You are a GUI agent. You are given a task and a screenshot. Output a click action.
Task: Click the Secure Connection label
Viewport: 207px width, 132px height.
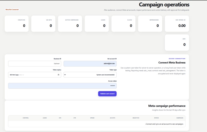pos(177,59)
